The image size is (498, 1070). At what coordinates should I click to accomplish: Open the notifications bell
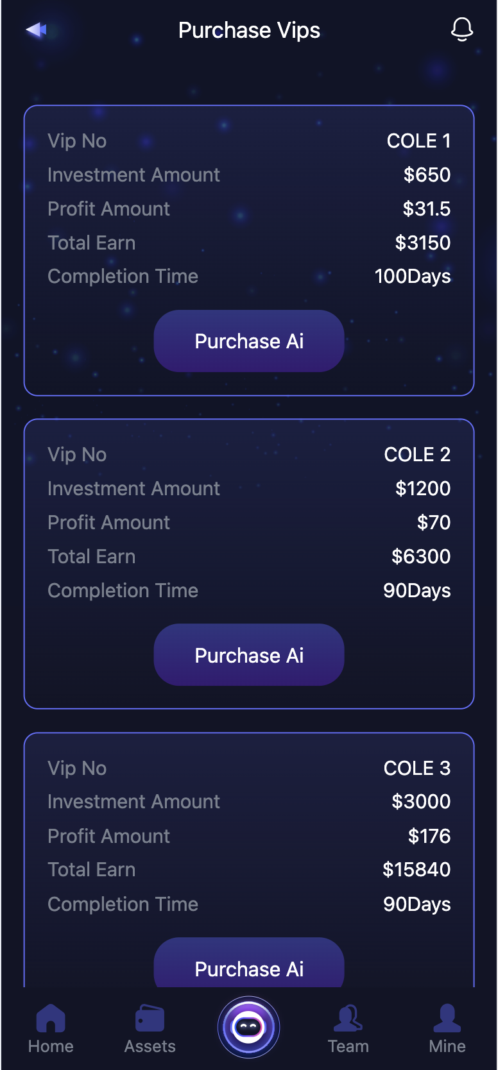click(x=461, y=30)
